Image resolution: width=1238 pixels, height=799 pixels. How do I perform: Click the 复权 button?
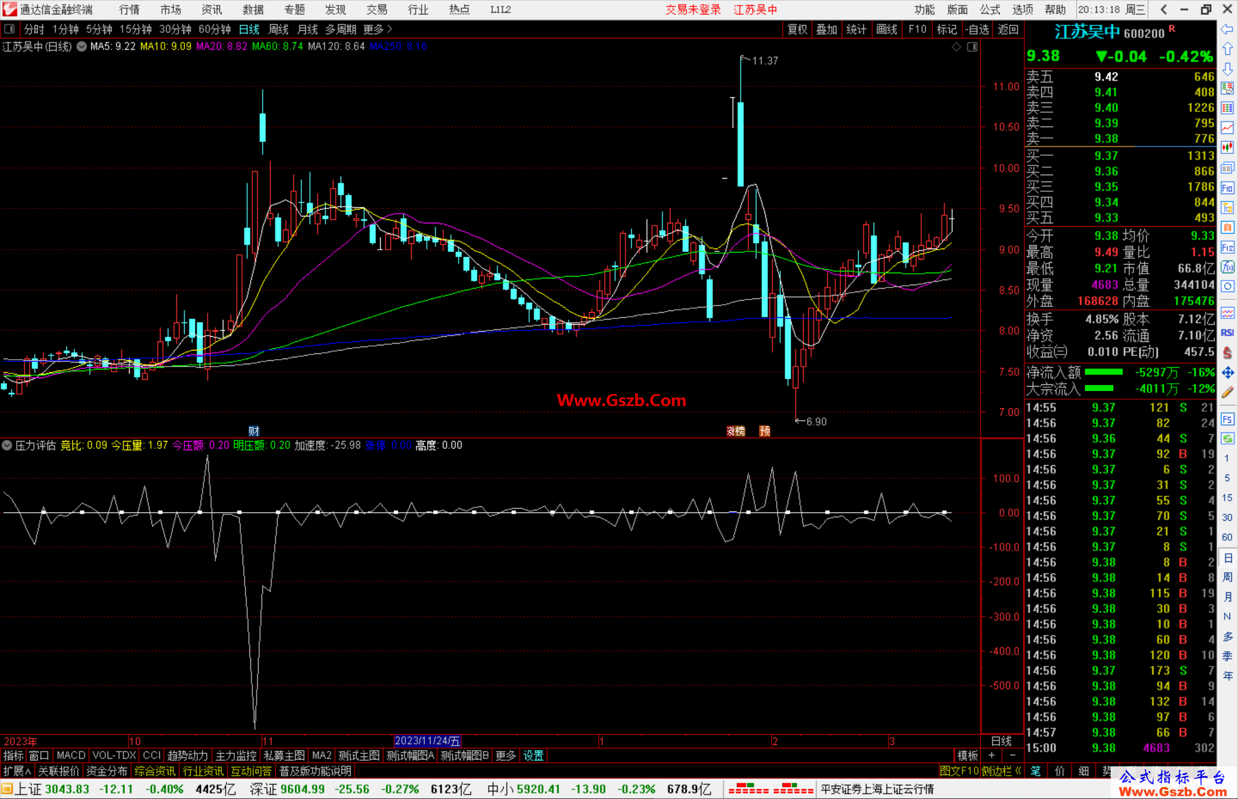coord(797,29)
